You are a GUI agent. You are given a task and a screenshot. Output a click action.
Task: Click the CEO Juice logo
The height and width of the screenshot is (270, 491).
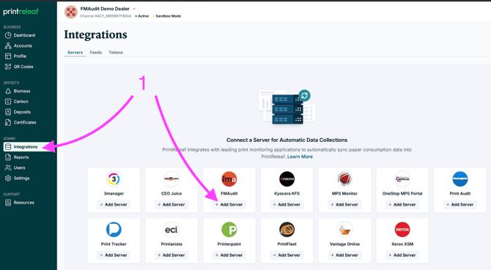[x=171, y=179]
